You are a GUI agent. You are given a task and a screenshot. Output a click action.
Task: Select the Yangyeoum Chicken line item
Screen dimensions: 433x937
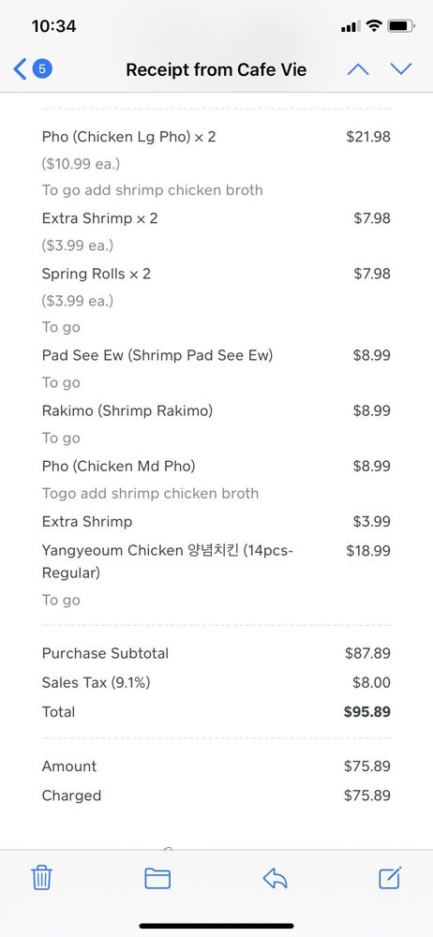coord(168,561)
